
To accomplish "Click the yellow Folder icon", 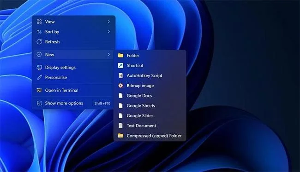I will (x=120, y=56).
